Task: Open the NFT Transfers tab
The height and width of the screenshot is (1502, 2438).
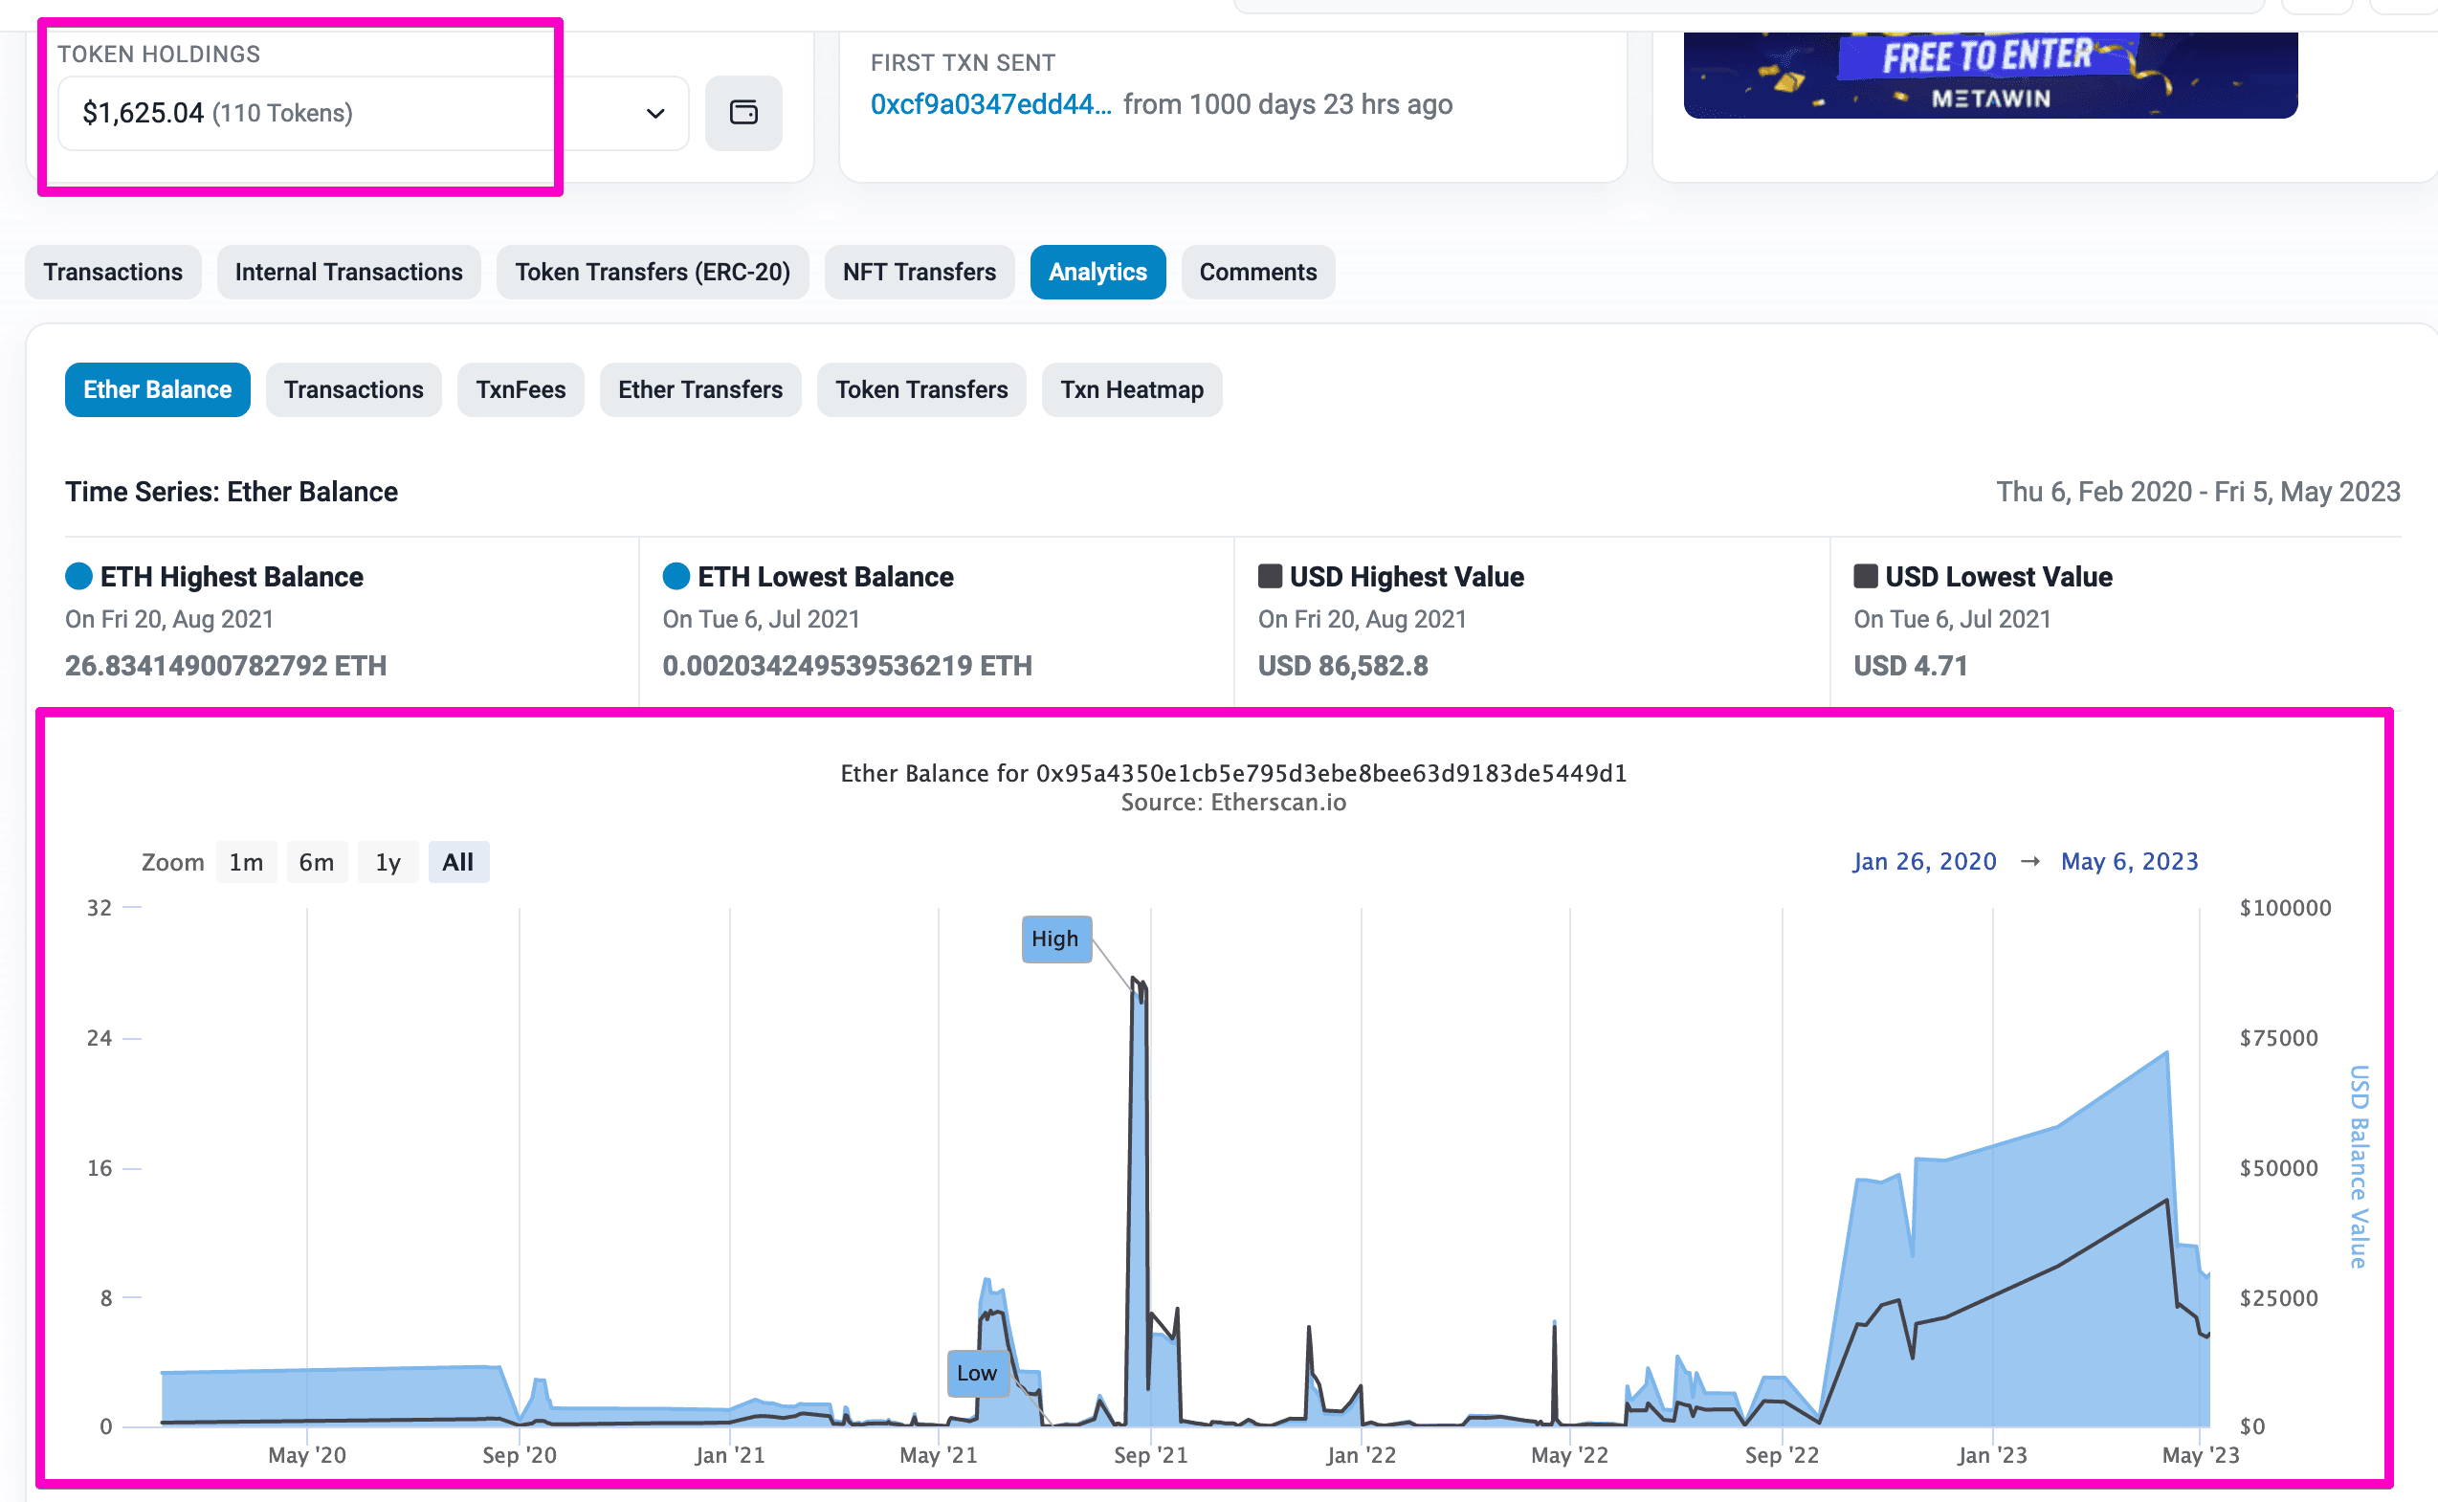Action: tap(919, 271)
